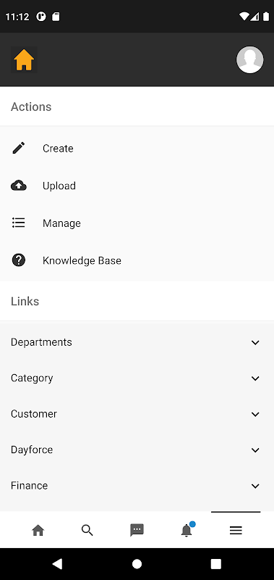Viewport: 274px width, 580px height.
Task: Tap the orange home logo icon
Action: (x=24, y=59)
